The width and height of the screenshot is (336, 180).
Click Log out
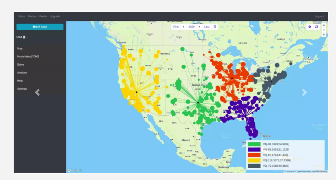click(319, 16)
